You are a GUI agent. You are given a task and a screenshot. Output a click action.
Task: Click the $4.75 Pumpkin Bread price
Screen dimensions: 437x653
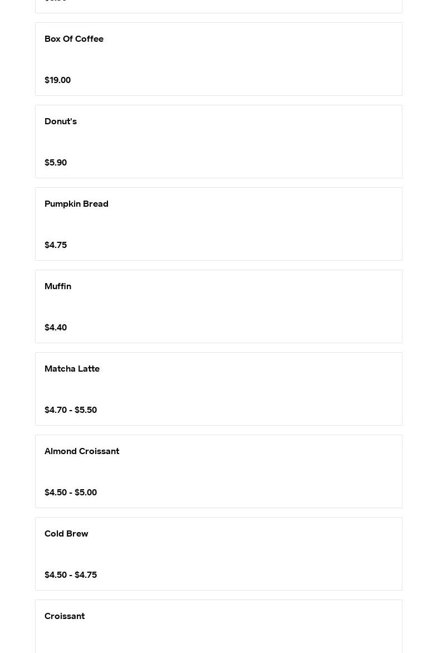56,245
